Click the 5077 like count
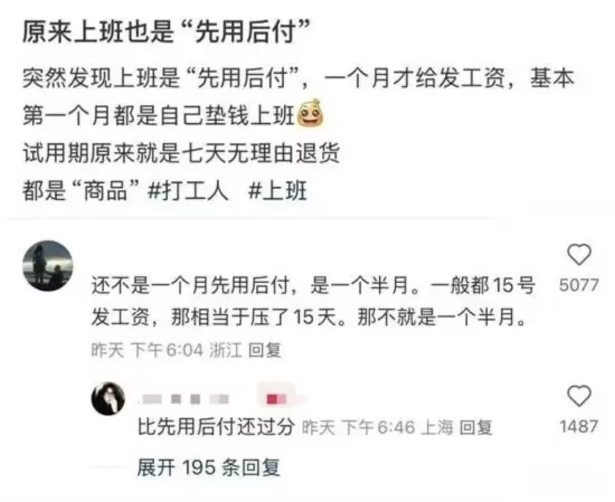Screen dimensions: 615x502 pyautogui.click(x=579, y=285)
